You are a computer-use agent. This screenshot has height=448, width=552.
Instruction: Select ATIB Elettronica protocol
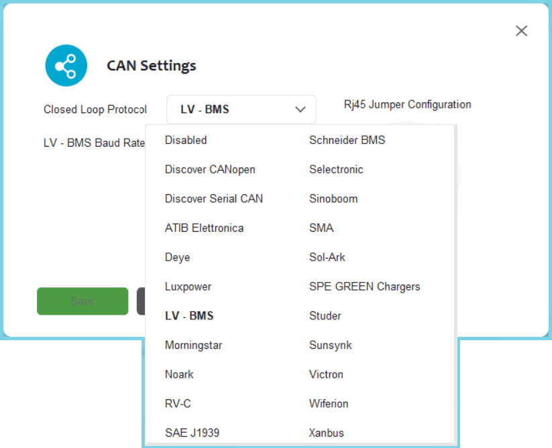pyautogui.click(x=204, y=228)
